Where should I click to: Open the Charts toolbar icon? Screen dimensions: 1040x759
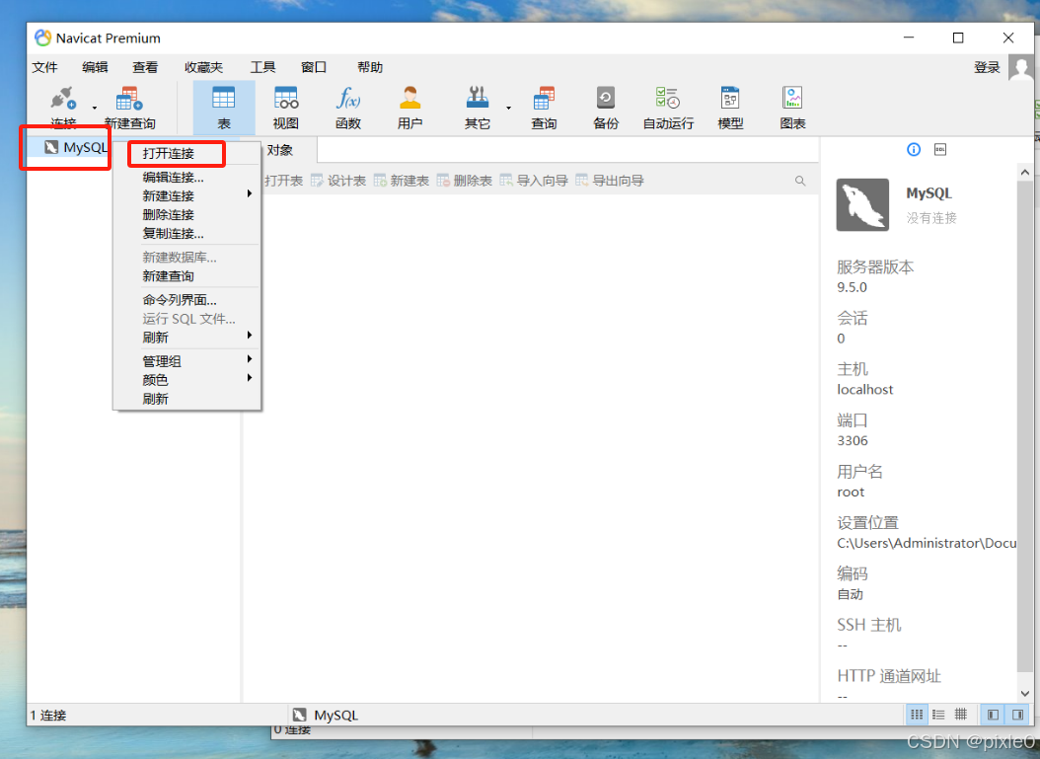tap(792, 99)
